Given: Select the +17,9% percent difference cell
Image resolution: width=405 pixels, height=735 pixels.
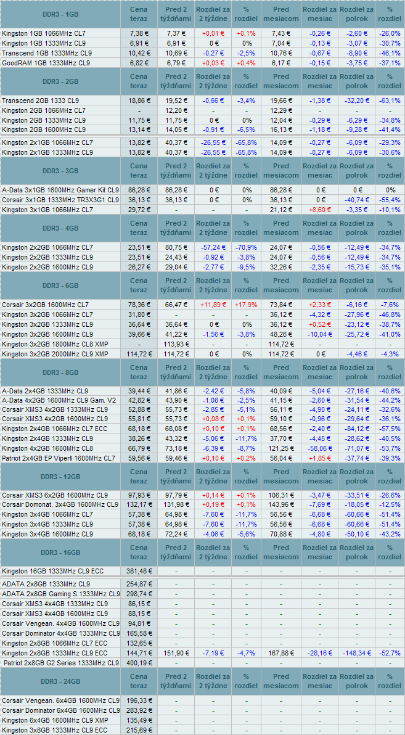Looking at the screenshot, I should [x=245, y=305].
